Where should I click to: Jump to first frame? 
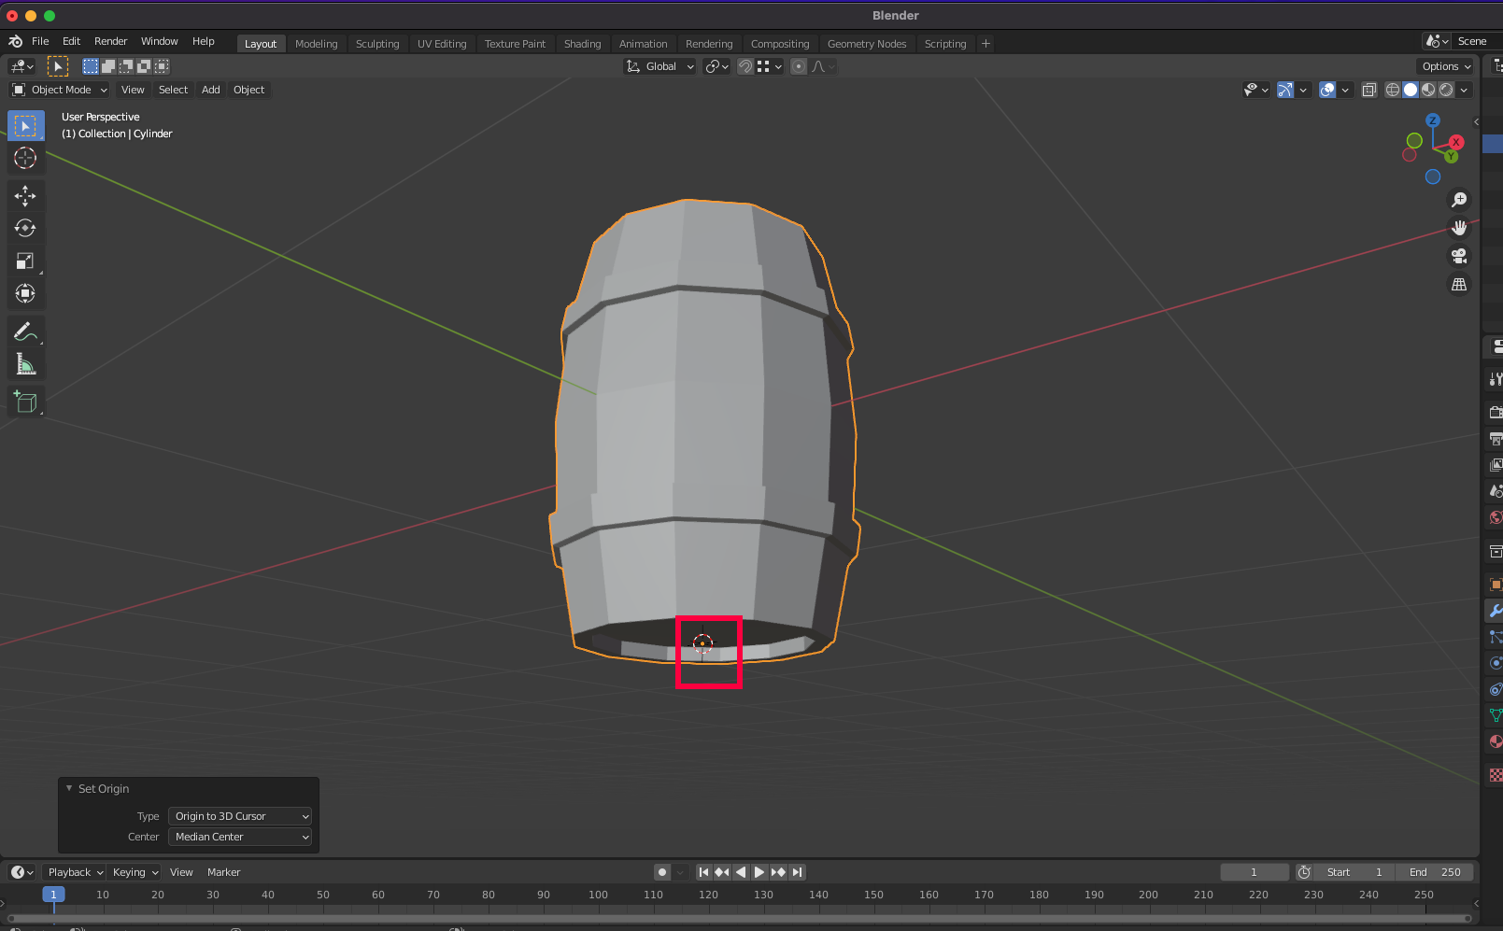click(703, 872)
